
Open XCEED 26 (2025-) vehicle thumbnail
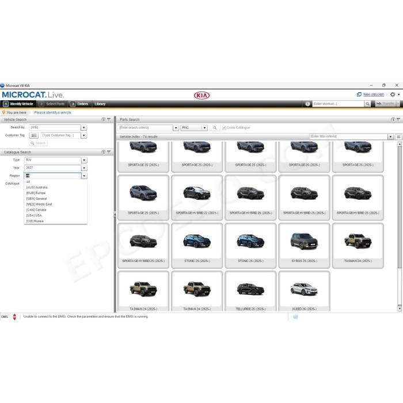click(x=304, y=291)
